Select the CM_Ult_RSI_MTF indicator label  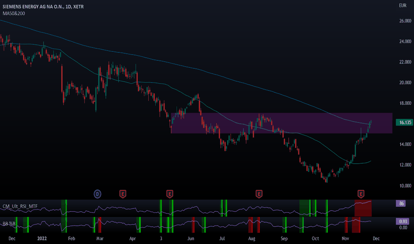20,206
